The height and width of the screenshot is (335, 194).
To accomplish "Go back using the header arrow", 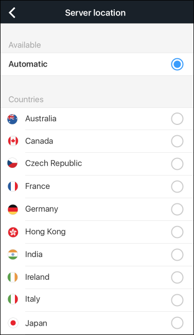I will point(12,12).
